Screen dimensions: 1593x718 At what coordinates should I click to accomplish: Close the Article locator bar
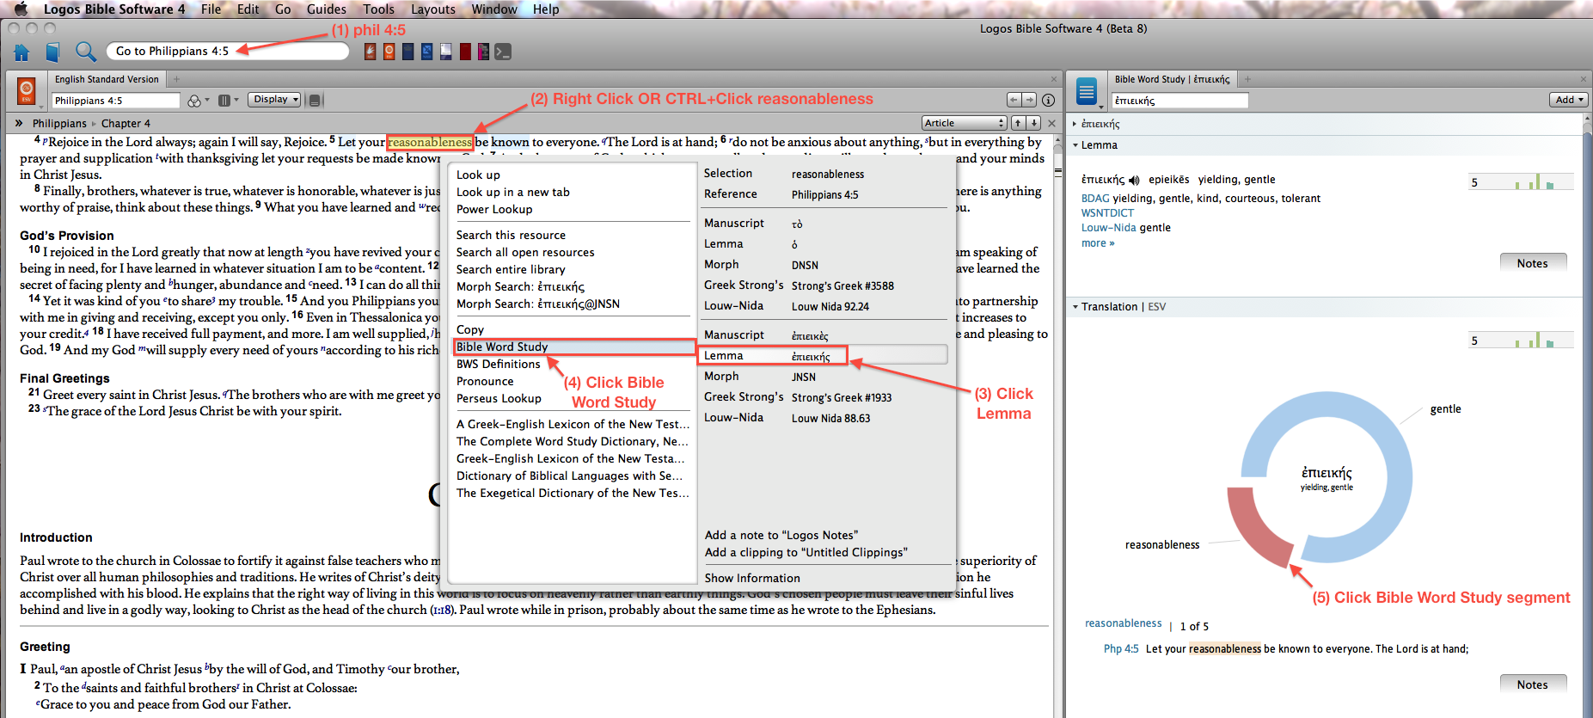click(x=1051, y=123)
